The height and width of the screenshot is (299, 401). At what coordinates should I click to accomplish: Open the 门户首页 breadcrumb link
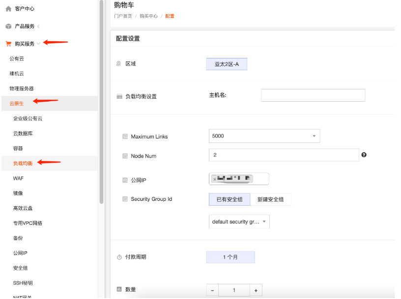[123, 16]
